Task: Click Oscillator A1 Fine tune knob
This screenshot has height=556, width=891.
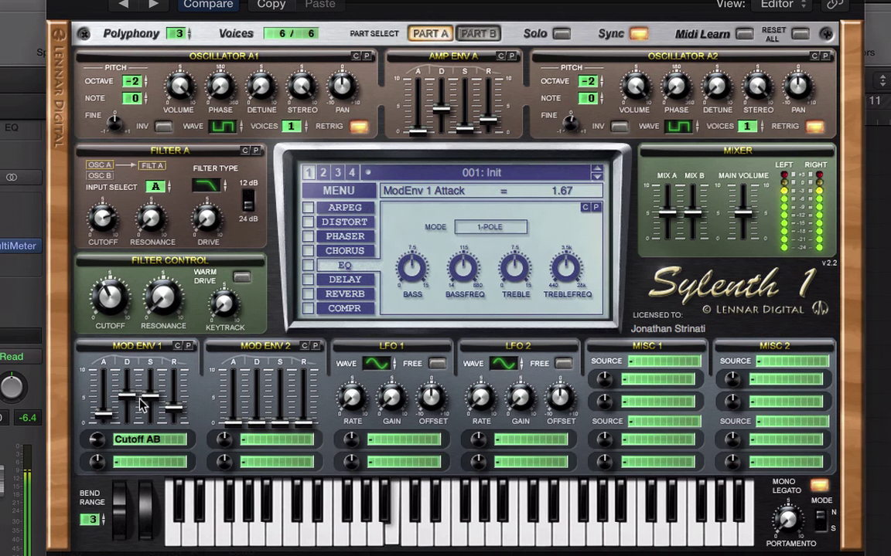Action: 114,123
